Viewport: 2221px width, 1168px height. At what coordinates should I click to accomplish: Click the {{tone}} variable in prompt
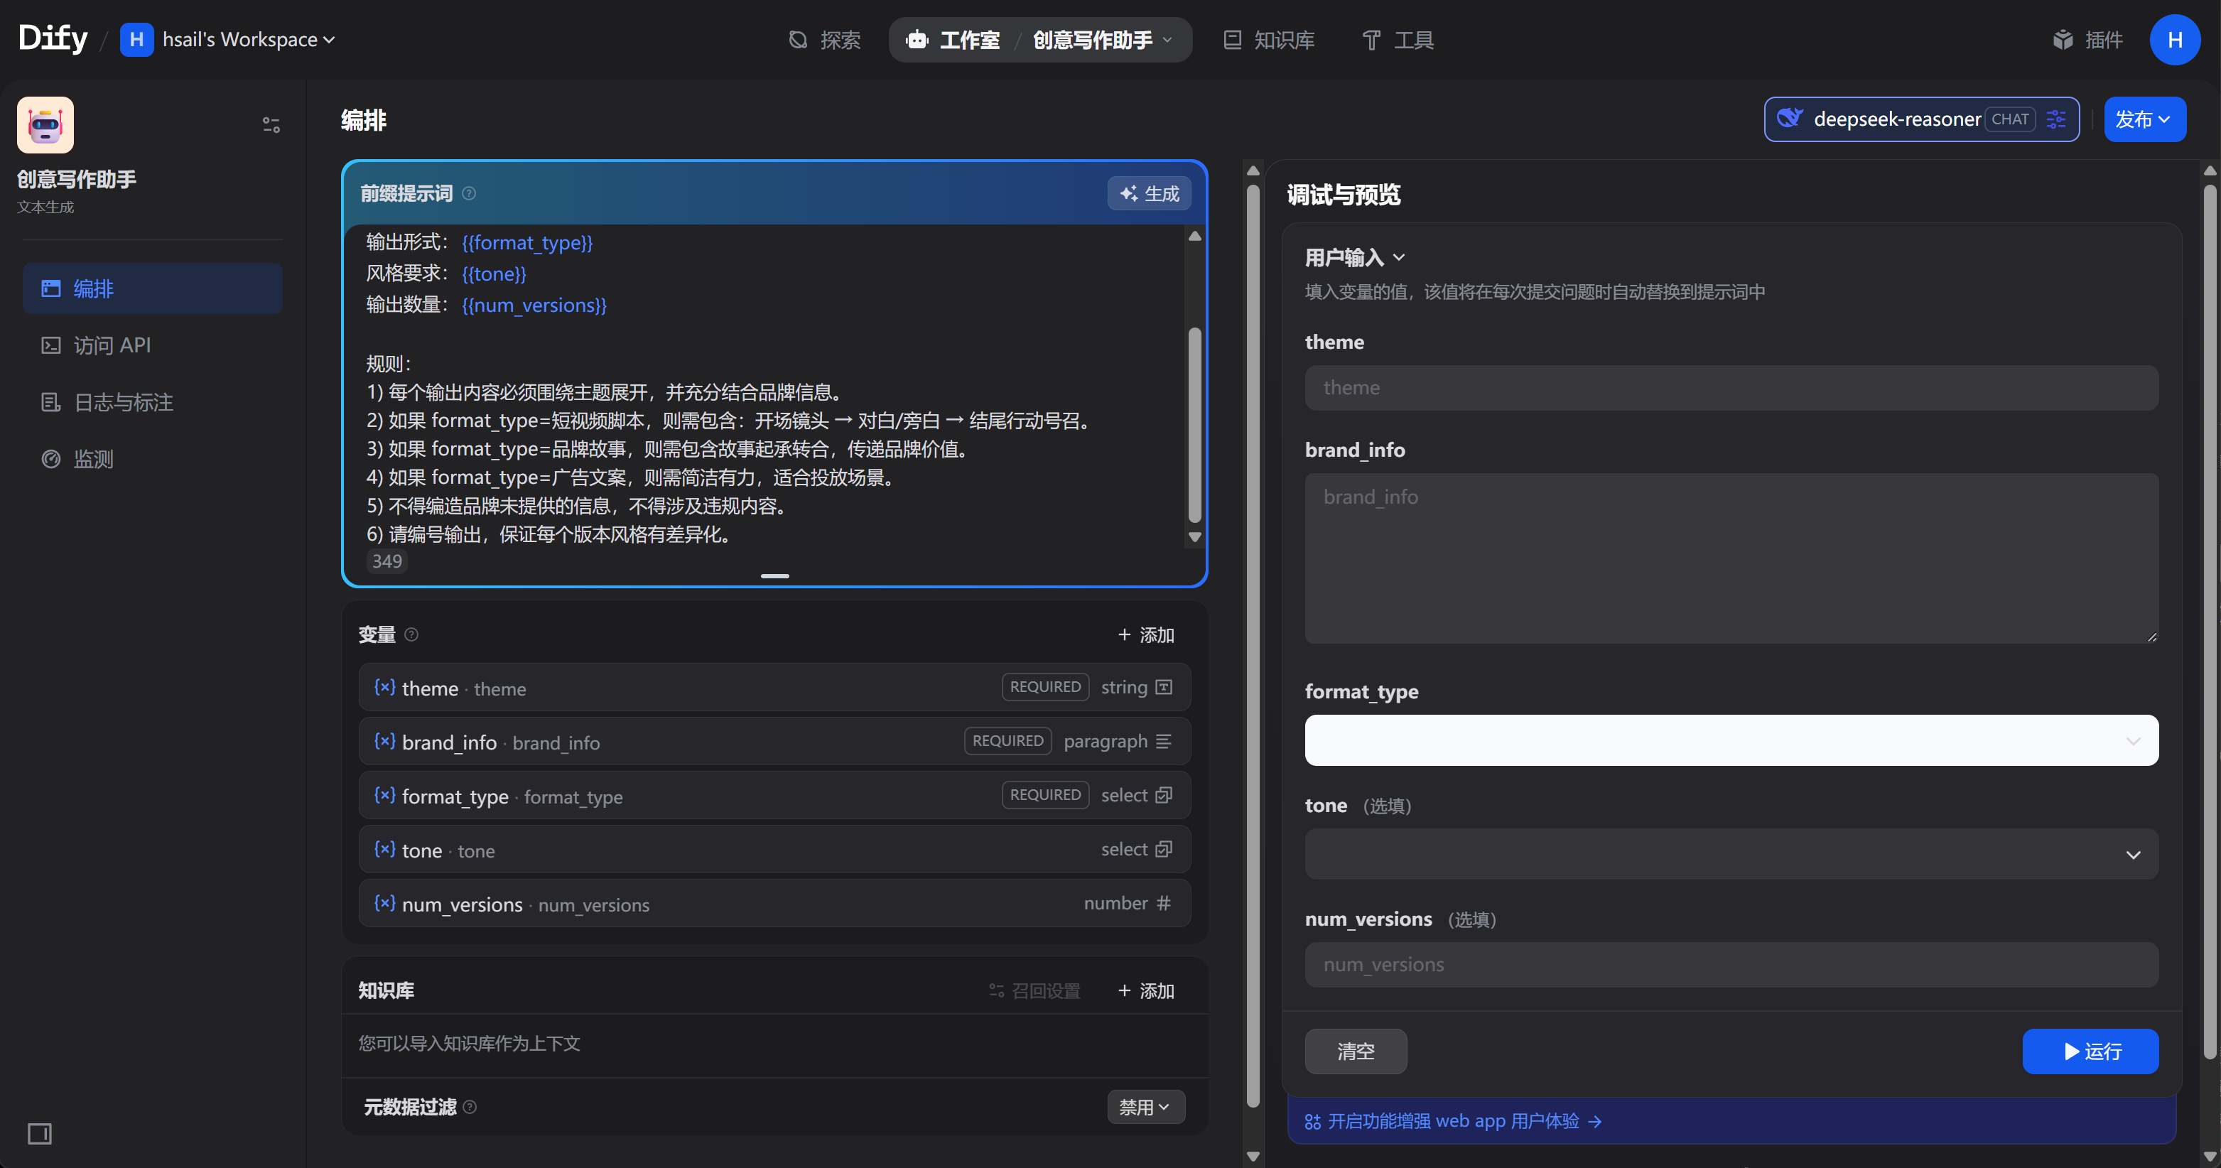tap(494, 274)
